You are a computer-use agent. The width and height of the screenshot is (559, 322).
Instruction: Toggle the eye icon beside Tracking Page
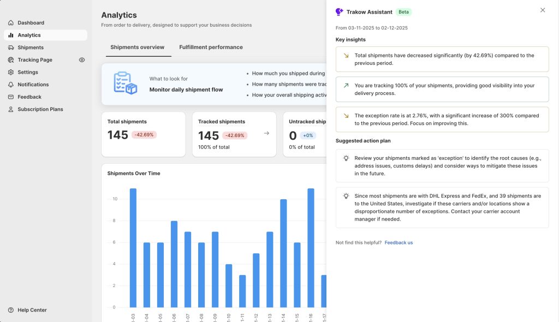coord(82,60)
